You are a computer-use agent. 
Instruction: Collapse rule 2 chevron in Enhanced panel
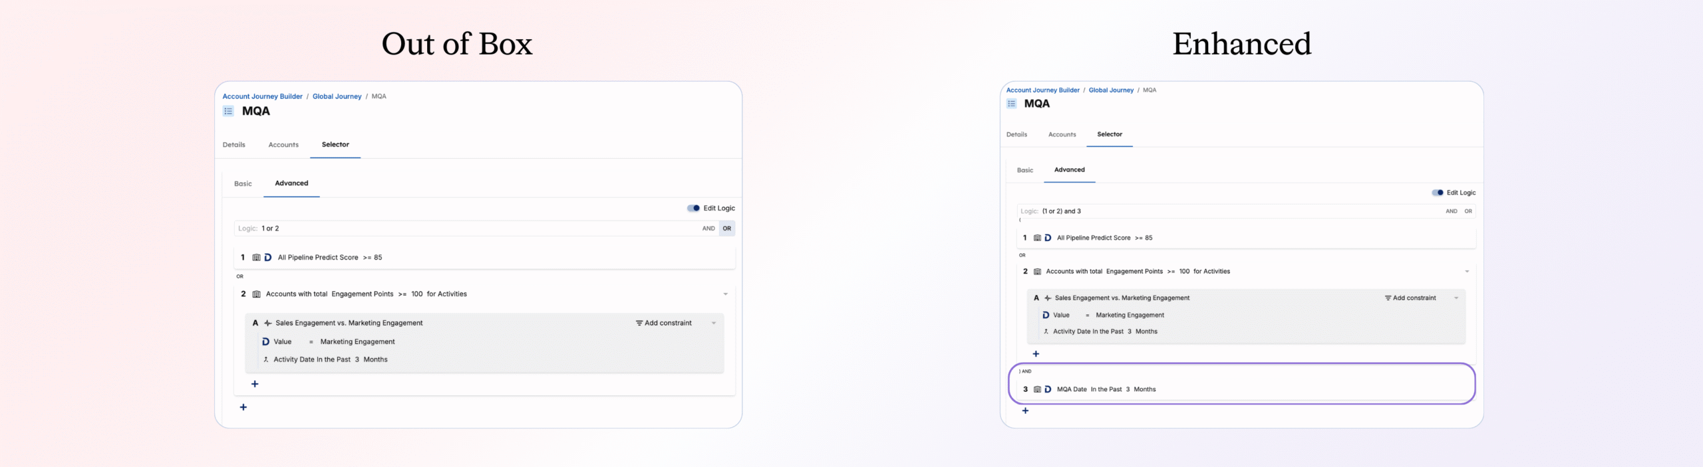1467,272
